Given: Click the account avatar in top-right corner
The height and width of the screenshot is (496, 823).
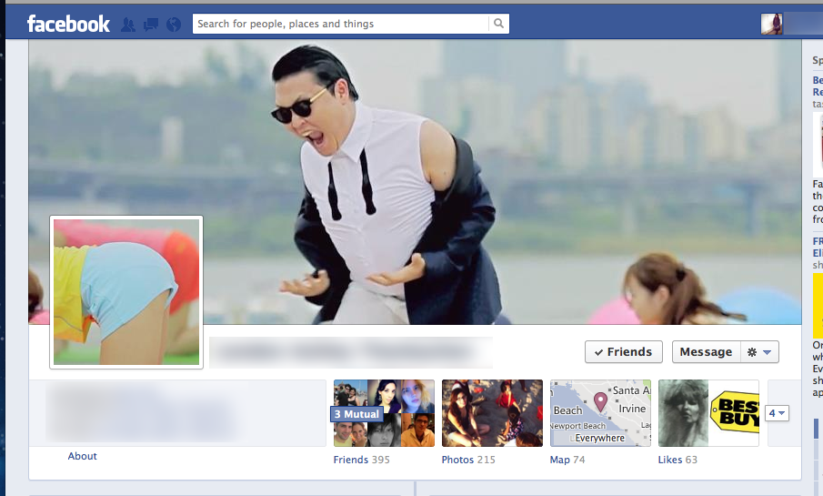Looking at the screenshot, I should click(771, 24).
